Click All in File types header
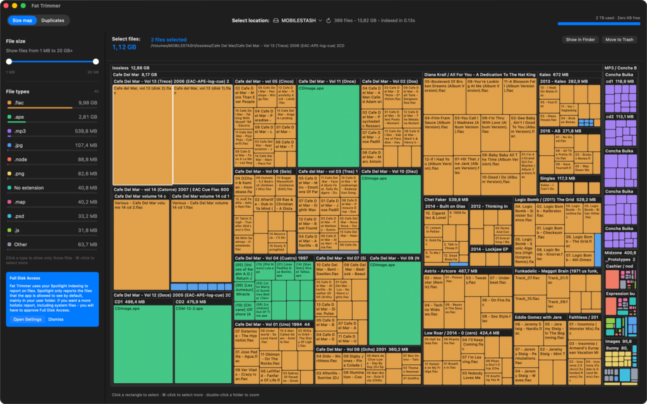Screen dimensions: 647x404 96,92
